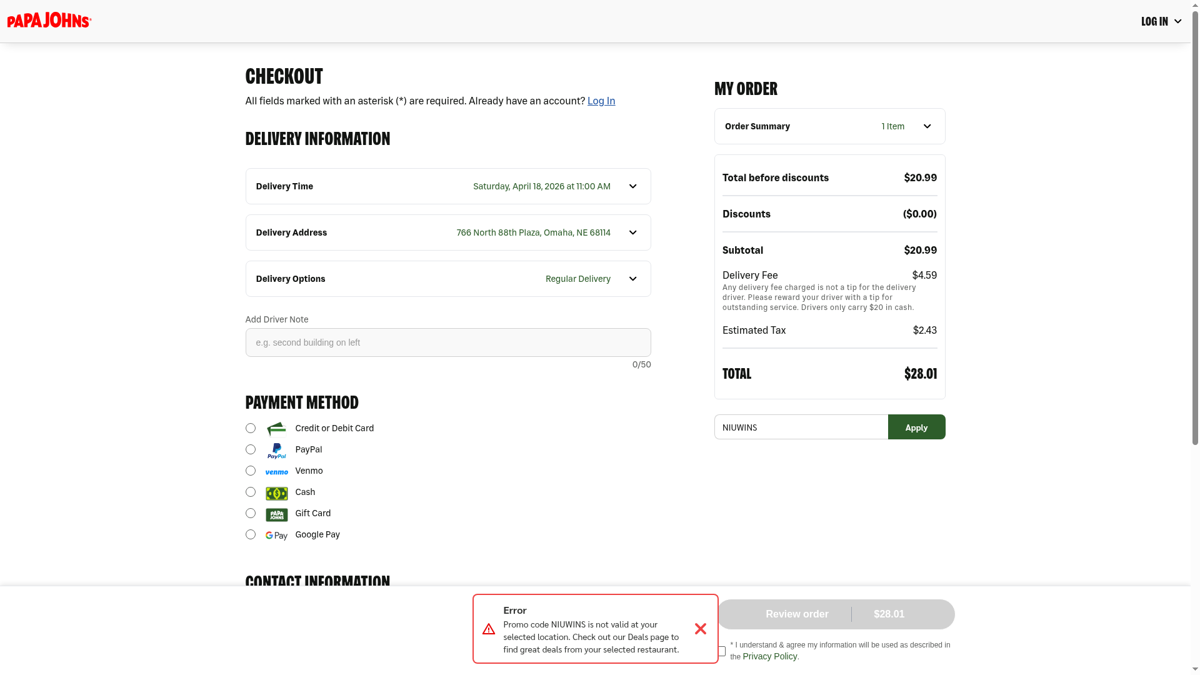
Task: Follow the Log In account link
Action: click(x=601, y=101)
